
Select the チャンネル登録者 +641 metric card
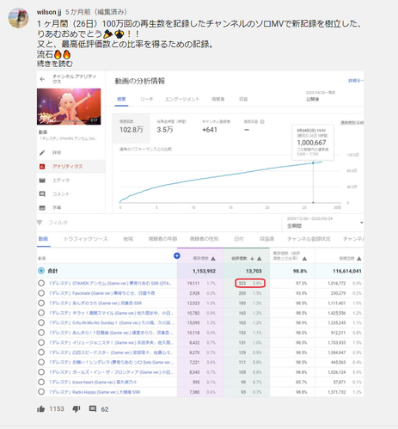point(216,127)
